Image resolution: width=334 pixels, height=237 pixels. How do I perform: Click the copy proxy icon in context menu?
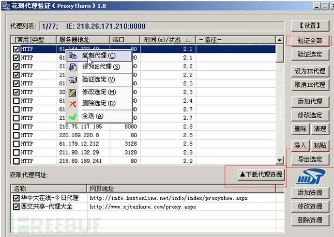click(73, 56)
